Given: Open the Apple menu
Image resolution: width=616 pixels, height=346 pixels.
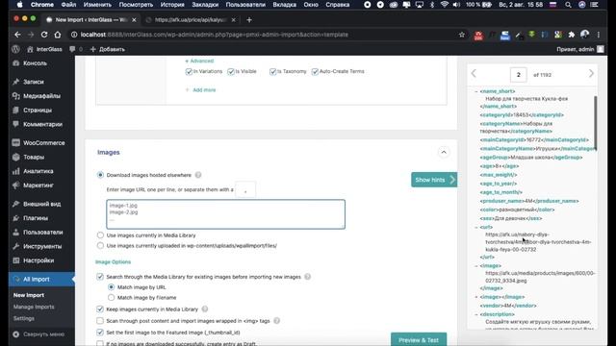Looking at the screenshot, I should (19, 5).
